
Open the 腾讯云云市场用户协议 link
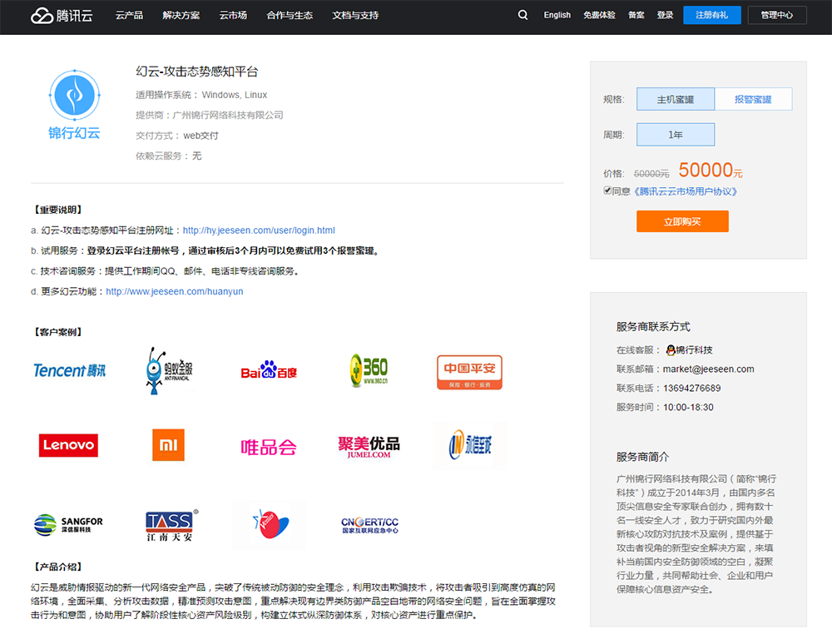point(686,191)
